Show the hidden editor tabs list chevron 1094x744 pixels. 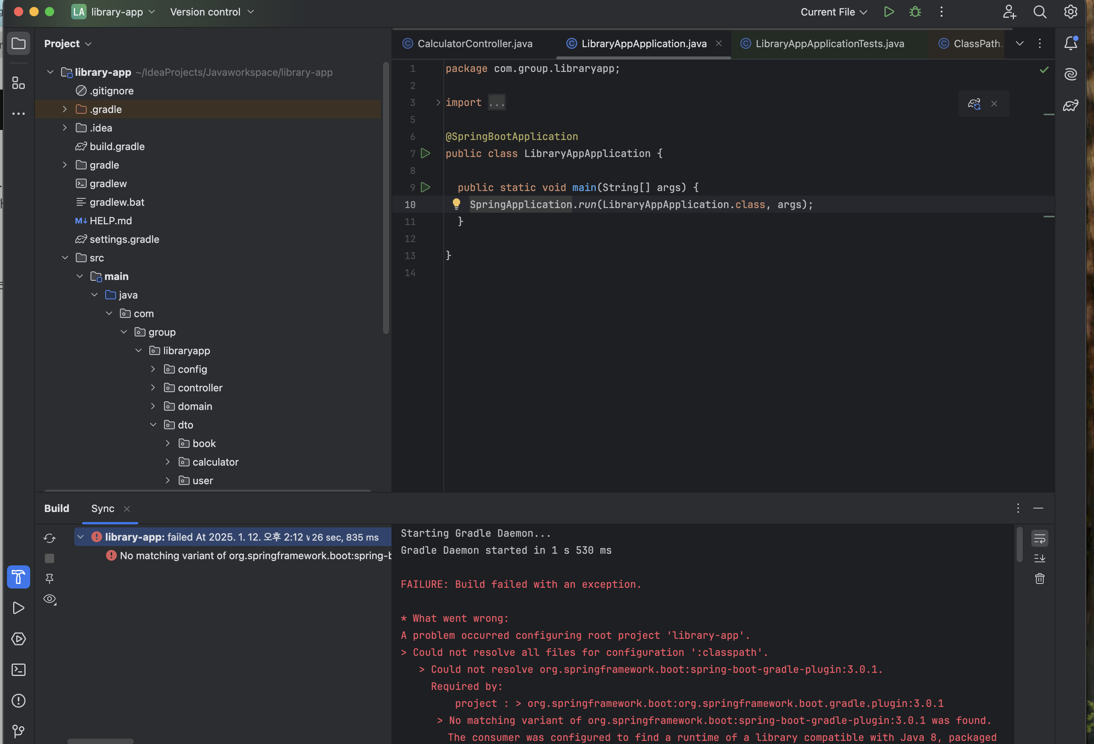pyautogui.click(x=1019, y=43)
